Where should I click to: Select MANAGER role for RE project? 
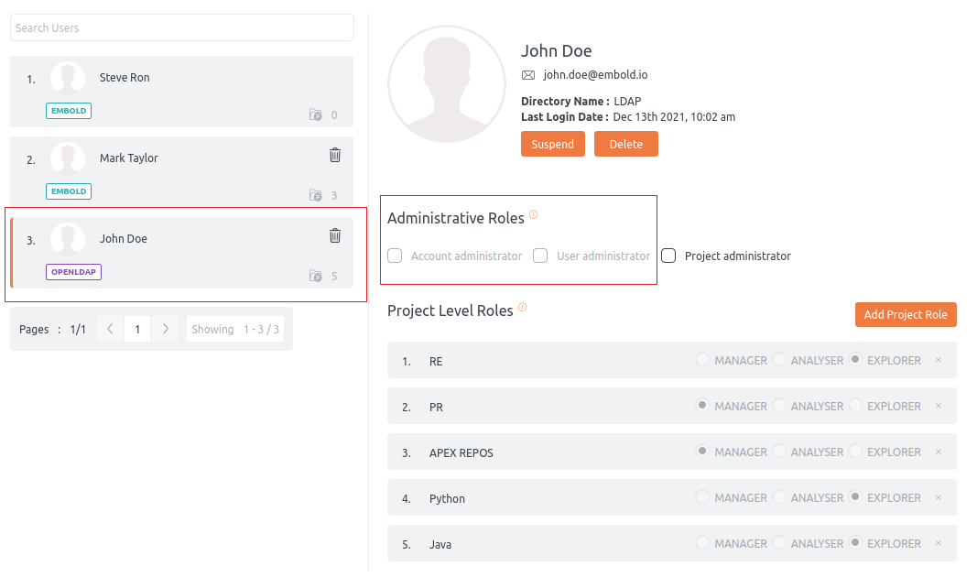click(702, 360)
